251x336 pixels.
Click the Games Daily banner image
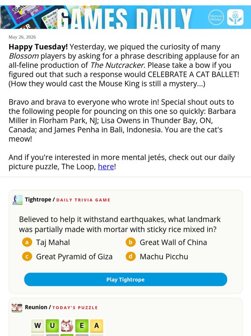pyautogui.click(x=125, y=17)
